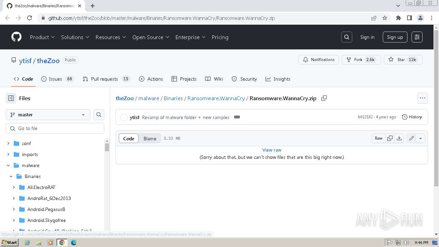Launch Internet Explorer from taskbar
439x247 pixels.
[27, 243]
